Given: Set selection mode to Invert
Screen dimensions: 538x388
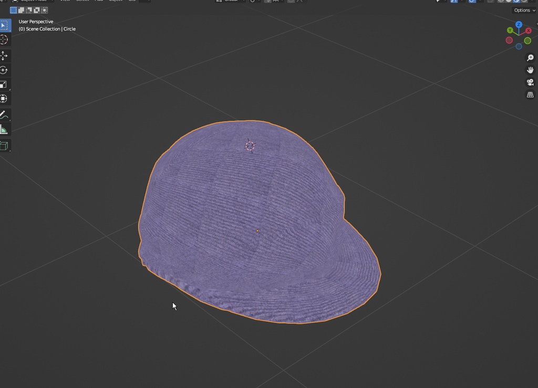Looking at the screenshot, I should [37, 11].
